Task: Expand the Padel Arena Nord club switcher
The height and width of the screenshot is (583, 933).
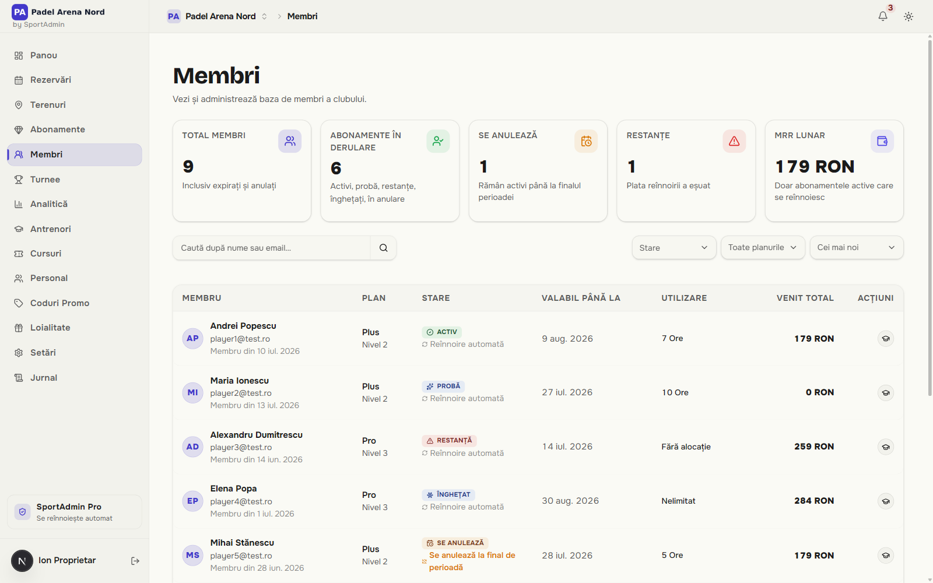Action: [218, 16]
